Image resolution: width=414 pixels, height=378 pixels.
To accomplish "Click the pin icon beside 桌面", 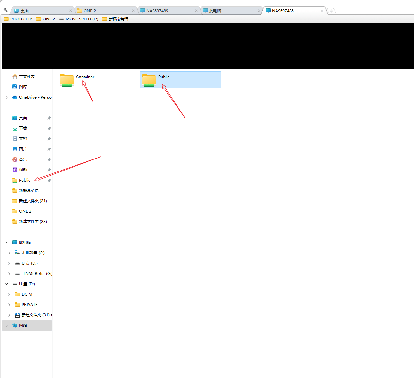I will coord(49,118).
